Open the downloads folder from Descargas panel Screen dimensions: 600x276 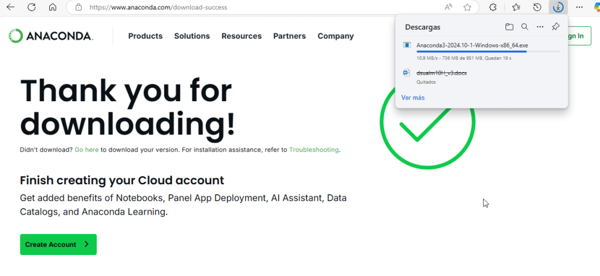click(x=509, y=27)
